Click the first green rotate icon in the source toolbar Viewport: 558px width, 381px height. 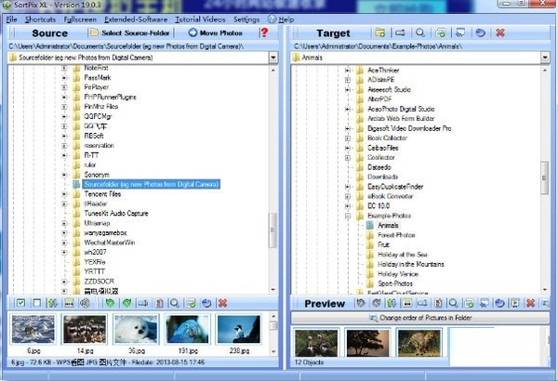[110, 303]
